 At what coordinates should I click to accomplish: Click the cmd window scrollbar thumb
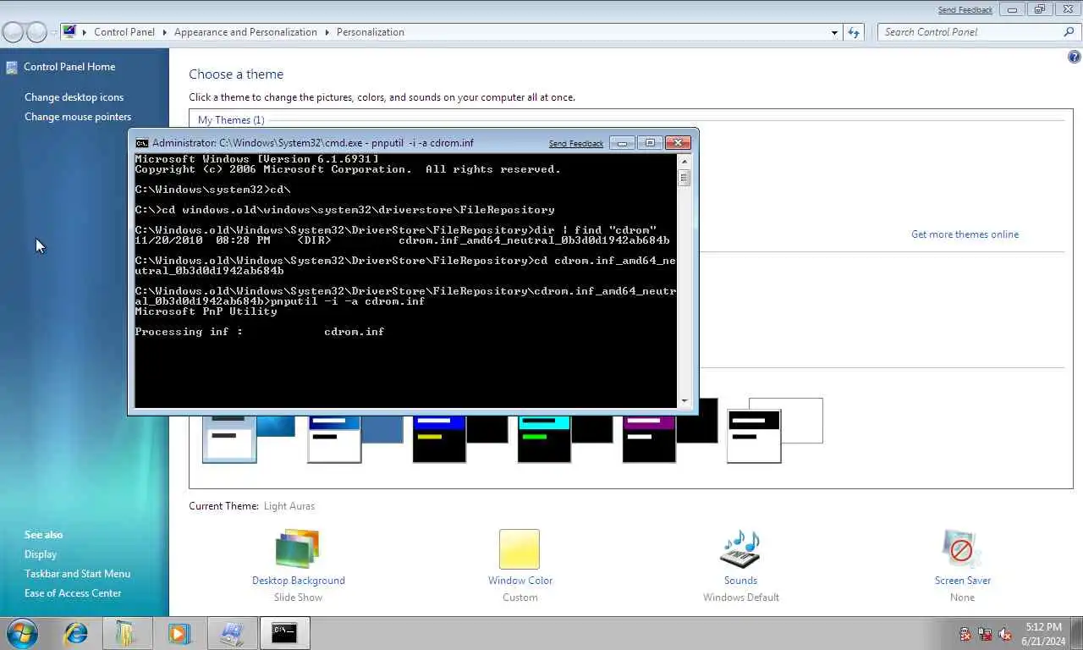click(684, 178)
